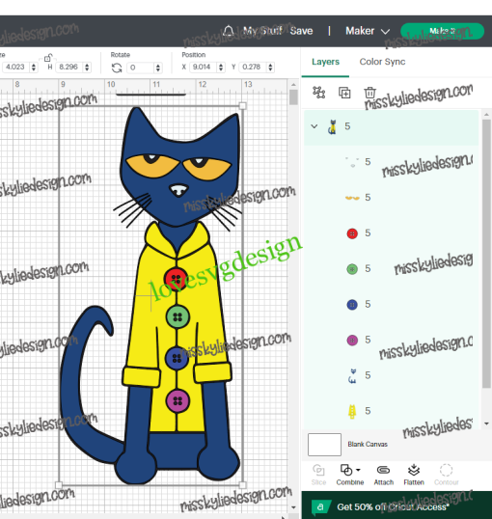Click the Attach tool icon
The width and height of the screenshot is (492, 519).
tap(383, 470)
